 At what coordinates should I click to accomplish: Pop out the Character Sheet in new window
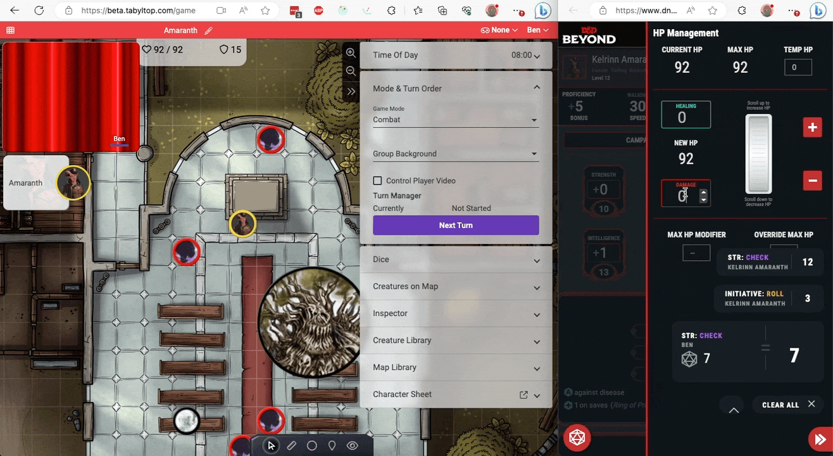[x=523, y=395]
